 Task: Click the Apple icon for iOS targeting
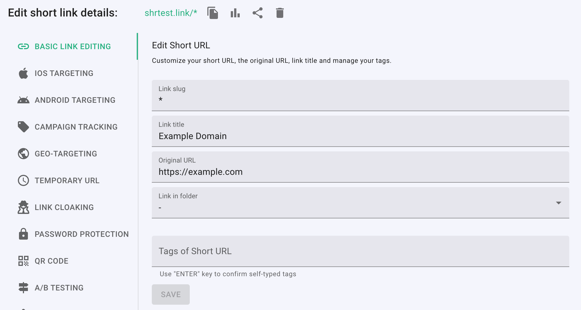click(23, 73)
